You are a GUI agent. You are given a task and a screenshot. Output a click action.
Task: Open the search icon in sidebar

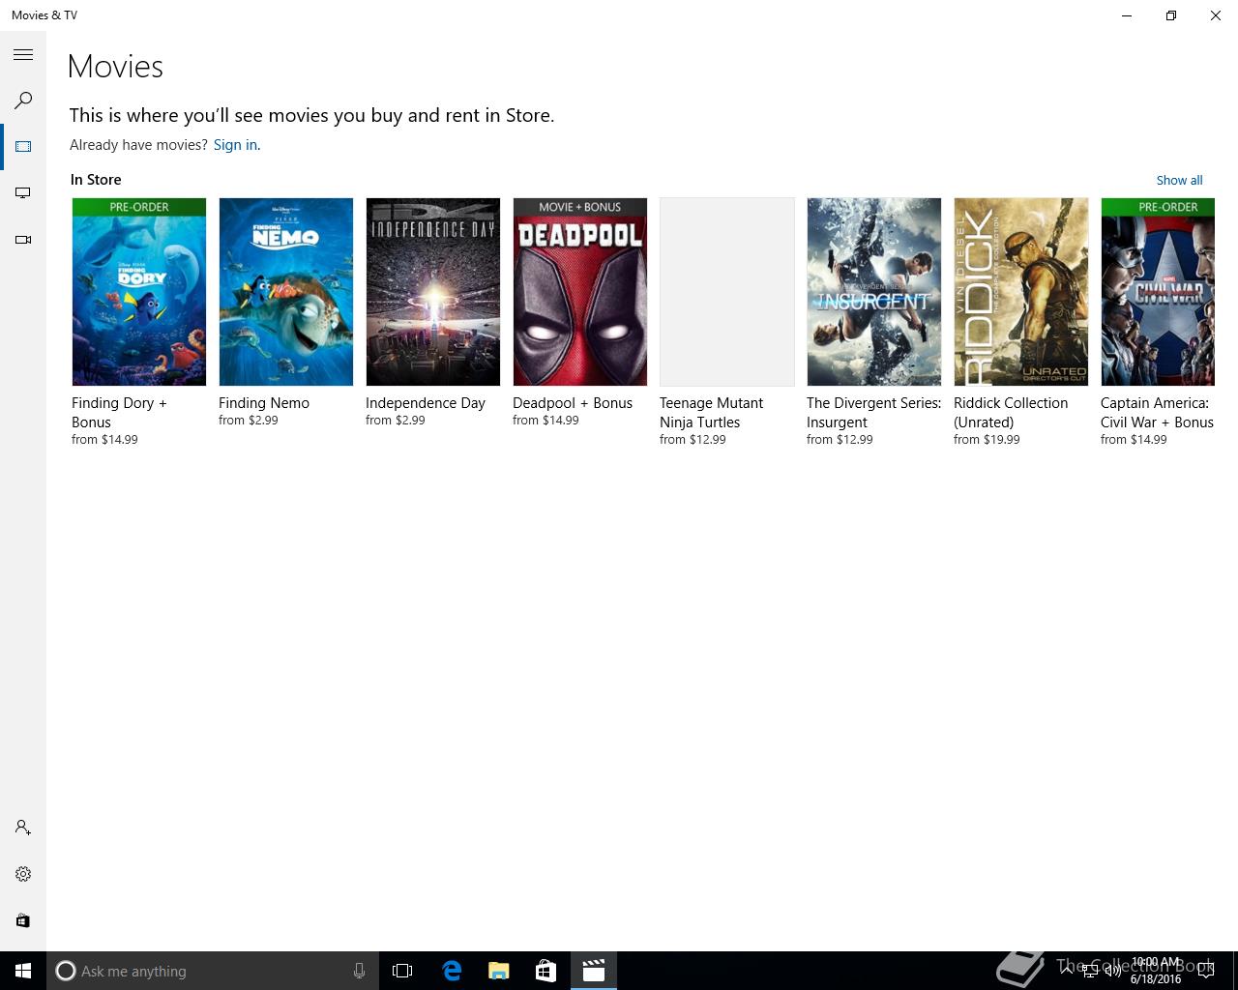coord(23,101)
